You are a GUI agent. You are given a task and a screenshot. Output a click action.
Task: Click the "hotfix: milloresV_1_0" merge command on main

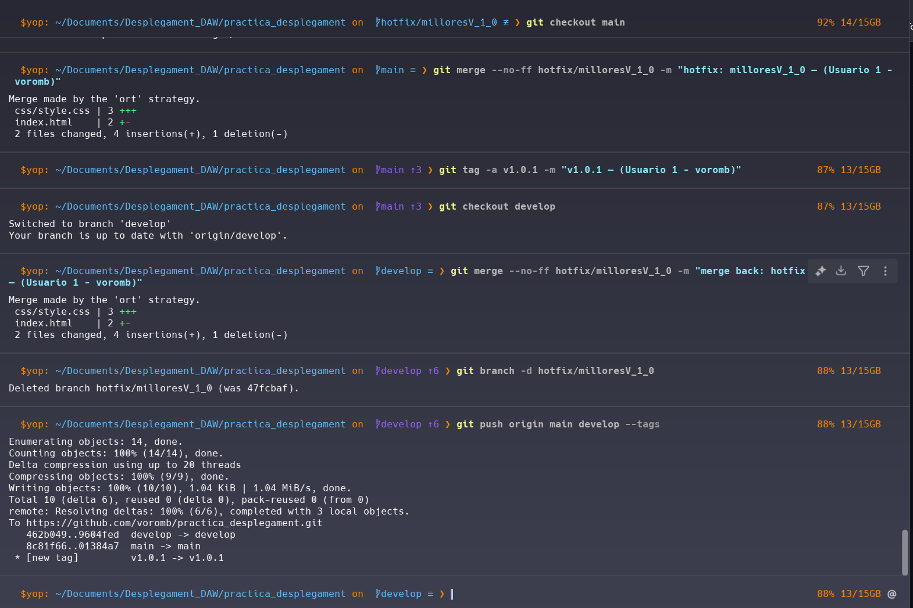click(x=662, y=70)
